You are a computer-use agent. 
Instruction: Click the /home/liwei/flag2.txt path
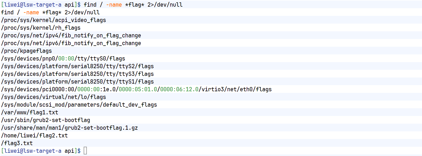(34, 136)
